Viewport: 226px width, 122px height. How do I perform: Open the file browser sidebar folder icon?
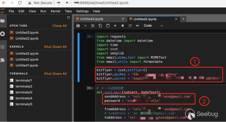(3, 21)
